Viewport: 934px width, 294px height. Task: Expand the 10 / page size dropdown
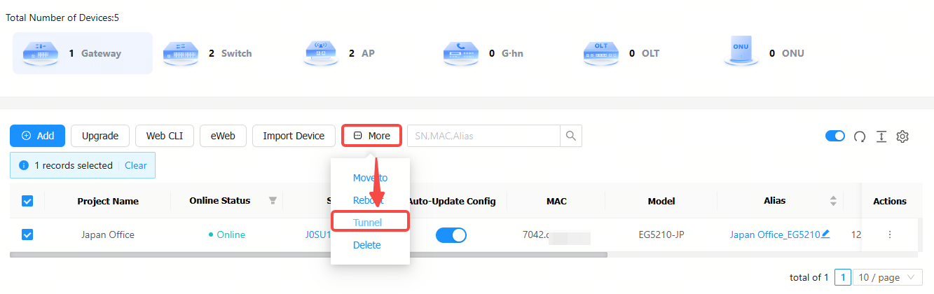click(x=888, y=277)
